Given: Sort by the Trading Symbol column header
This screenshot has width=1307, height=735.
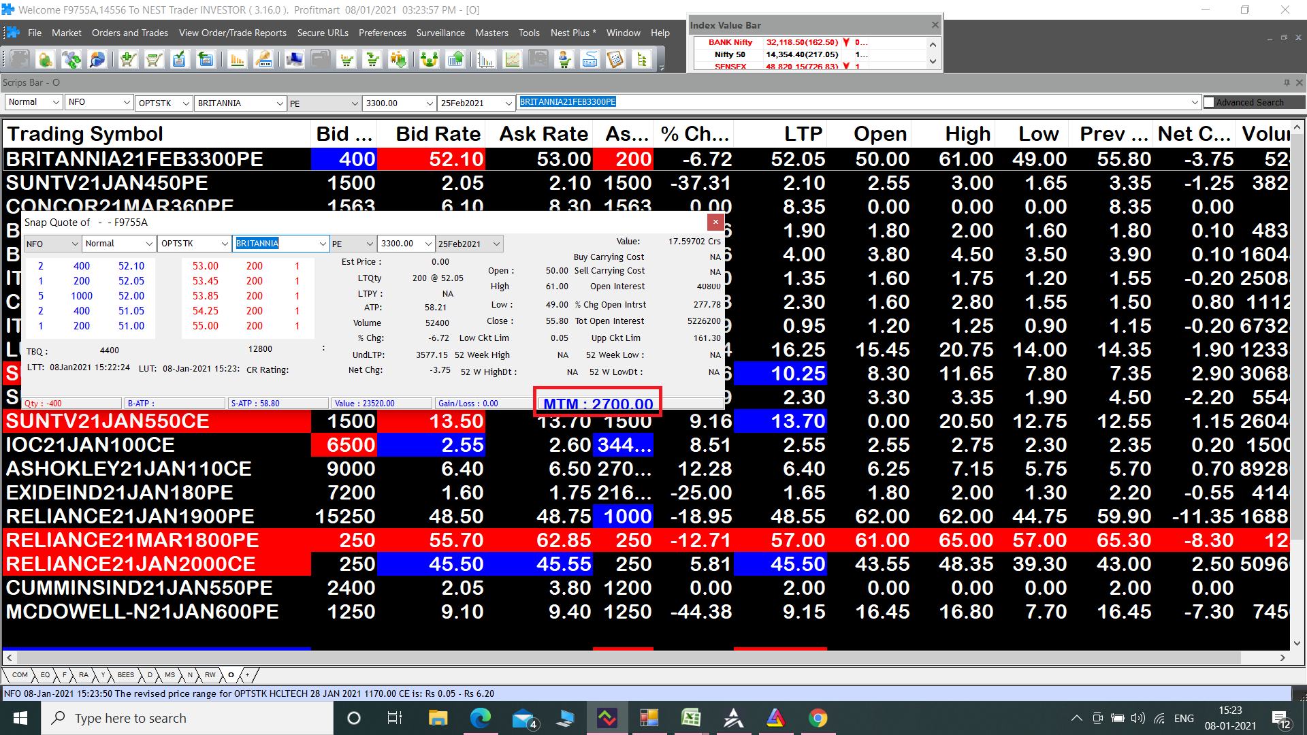Looking at the screenshot, I should [157, 134].
